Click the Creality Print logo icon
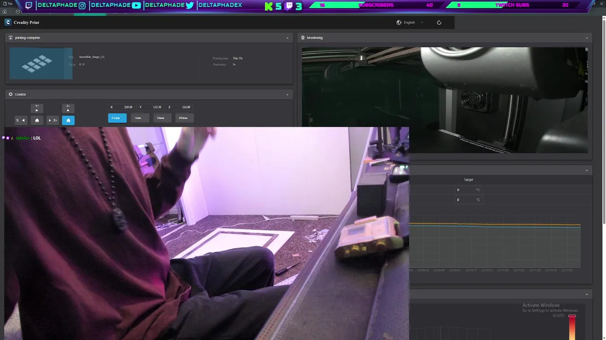This screenshot has height=340, width=606. tap(8, 22)
